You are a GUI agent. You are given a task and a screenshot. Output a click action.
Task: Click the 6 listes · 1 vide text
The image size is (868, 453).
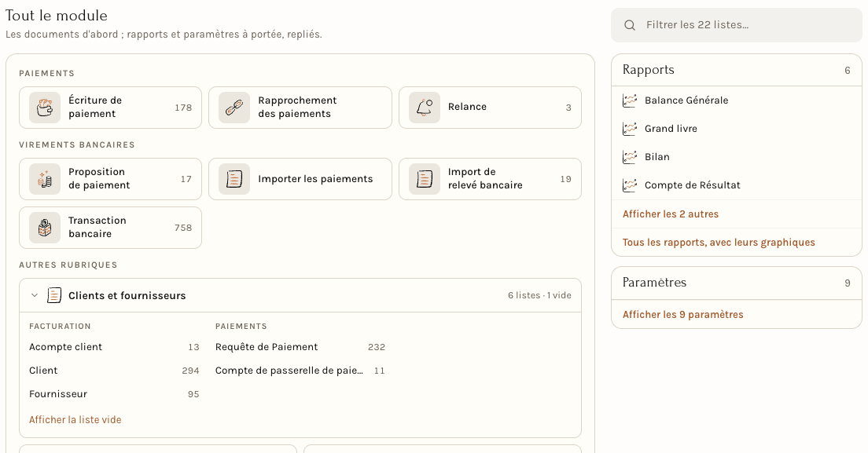539,295
